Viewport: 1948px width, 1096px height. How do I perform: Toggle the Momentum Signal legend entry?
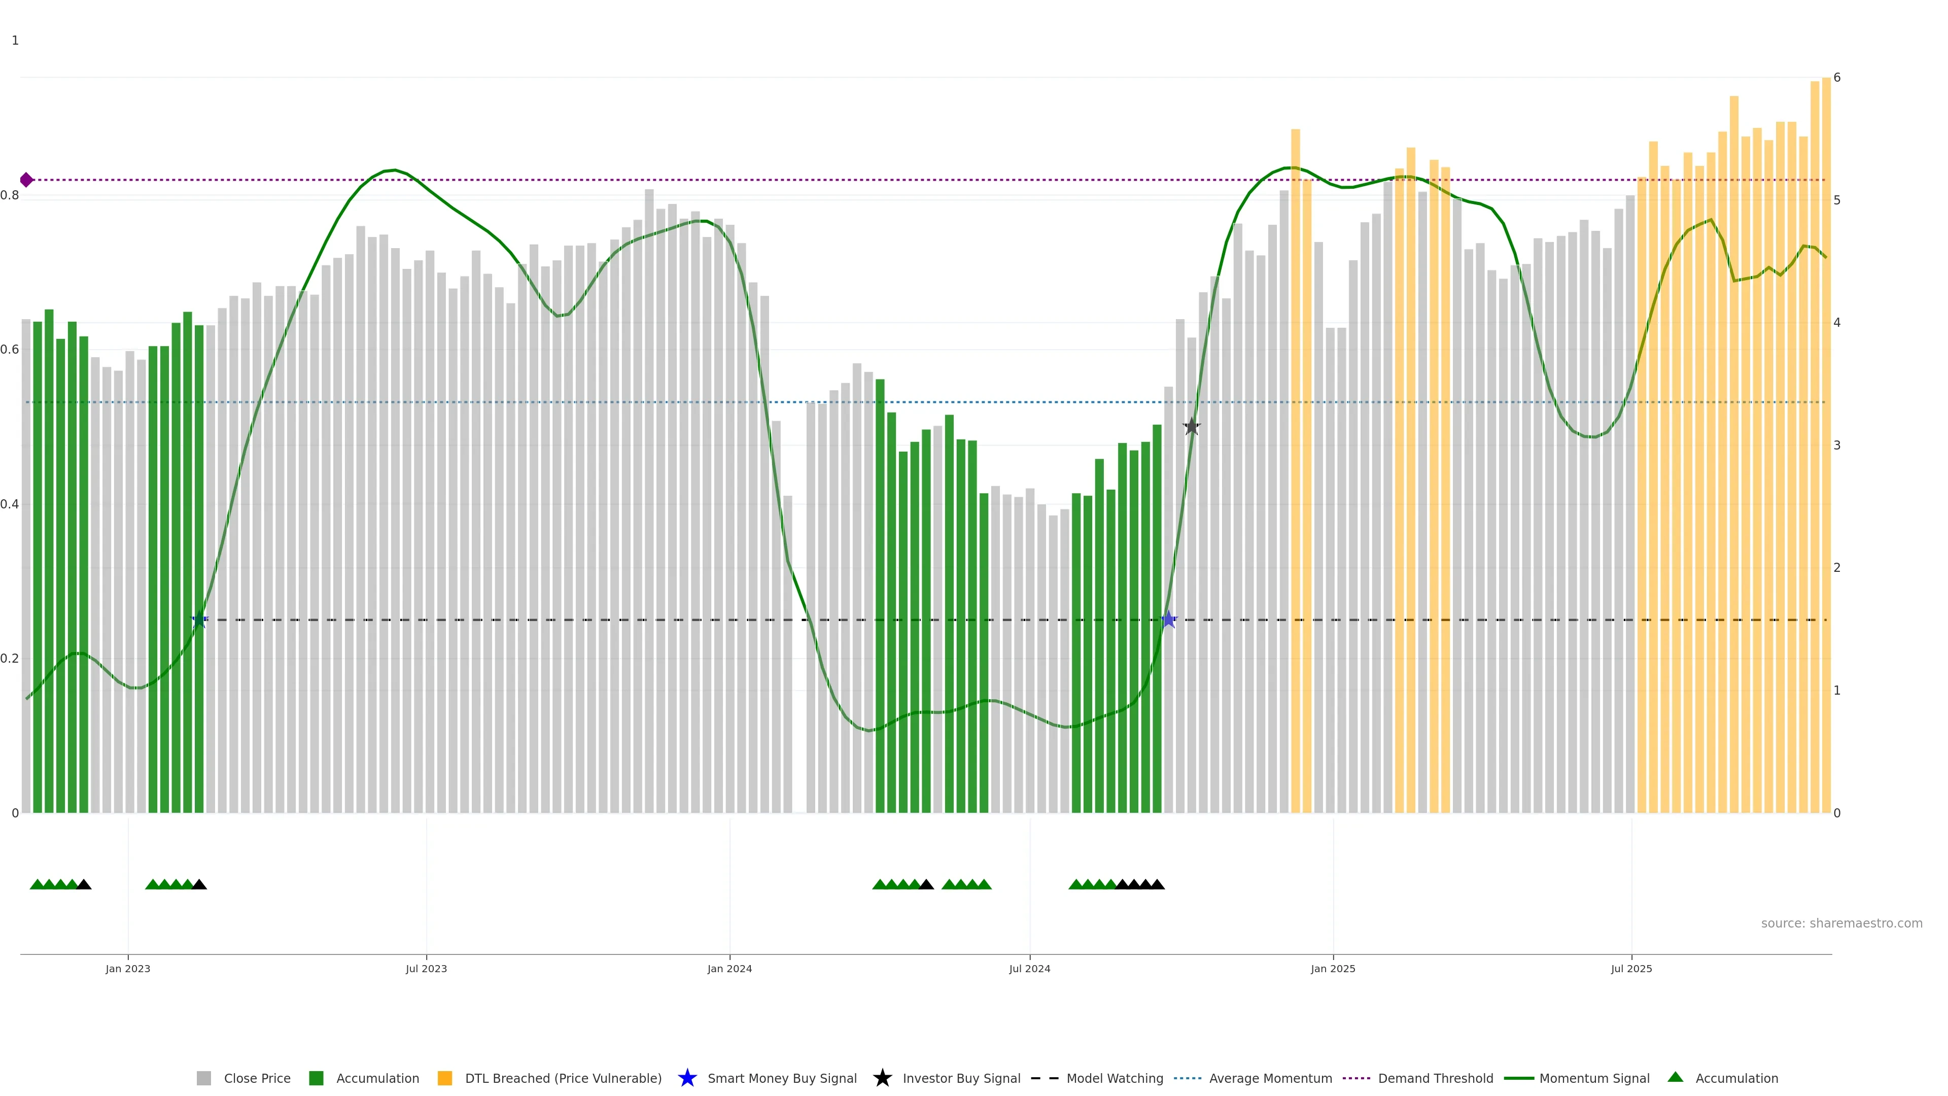(1594, 1078)
